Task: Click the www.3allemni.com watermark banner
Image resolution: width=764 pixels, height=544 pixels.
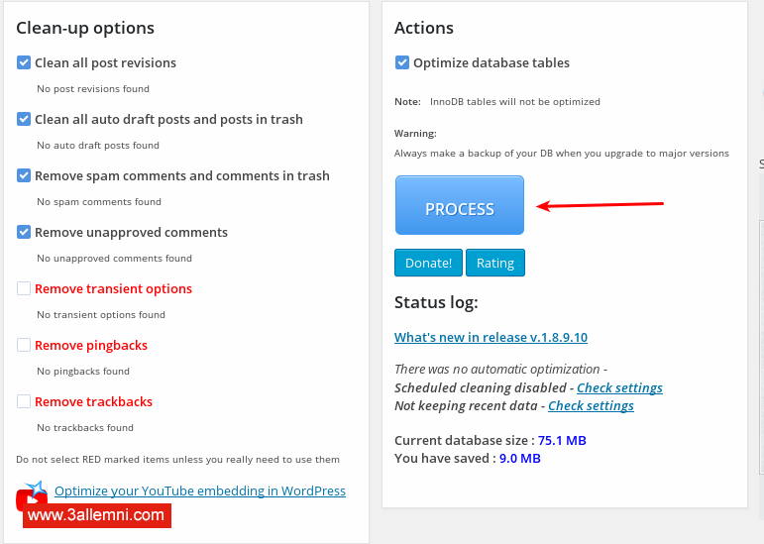Action: click(96, 515)
